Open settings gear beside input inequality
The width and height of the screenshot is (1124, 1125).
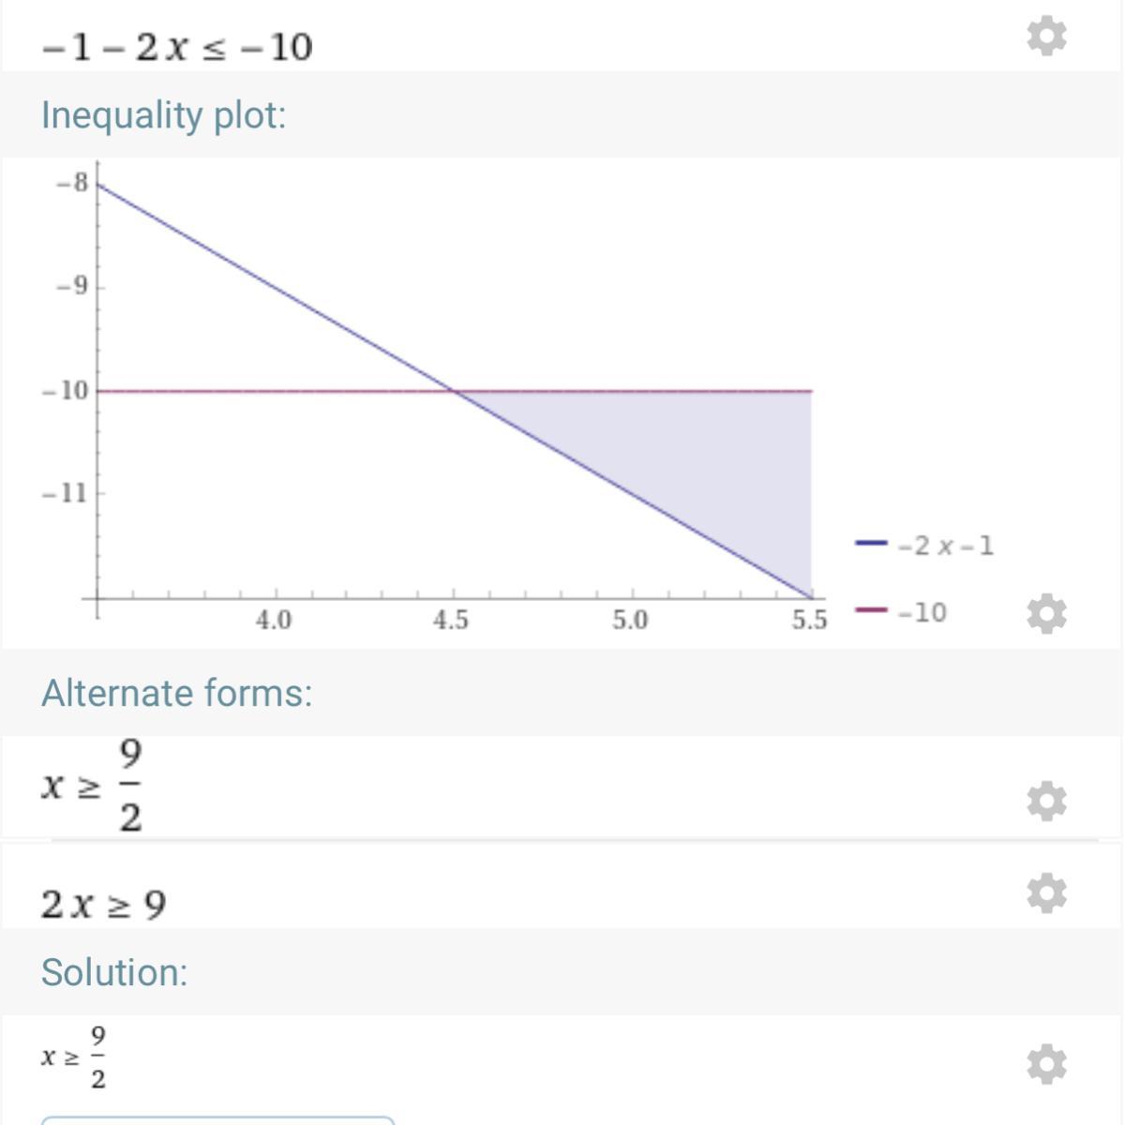tap(1046, 36)
